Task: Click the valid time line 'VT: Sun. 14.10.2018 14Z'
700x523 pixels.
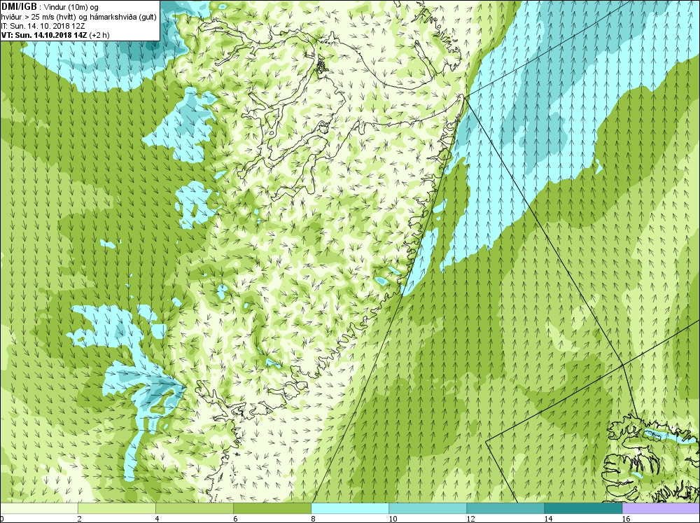Action: click(45, 35)
